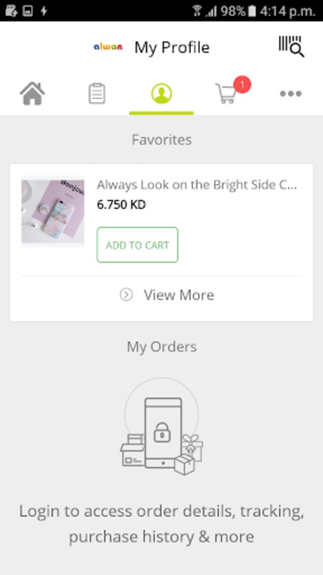Open the shopping cart
The width and height of the screenshot is (323, 575).
pyautogui.click(x=225, y=93)
